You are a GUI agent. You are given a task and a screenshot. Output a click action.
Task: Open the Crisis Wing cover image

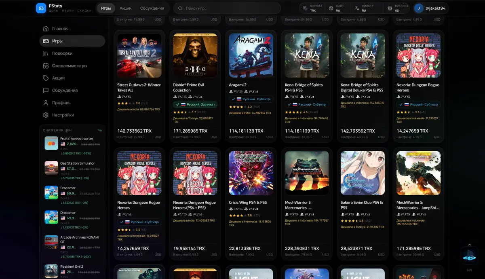251,173
